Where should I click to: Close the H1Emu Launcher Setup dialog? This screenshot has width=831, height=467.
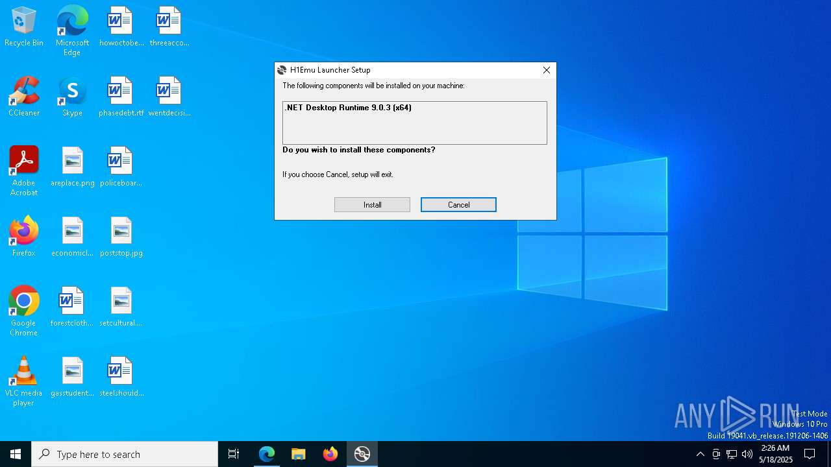point(547,70)
